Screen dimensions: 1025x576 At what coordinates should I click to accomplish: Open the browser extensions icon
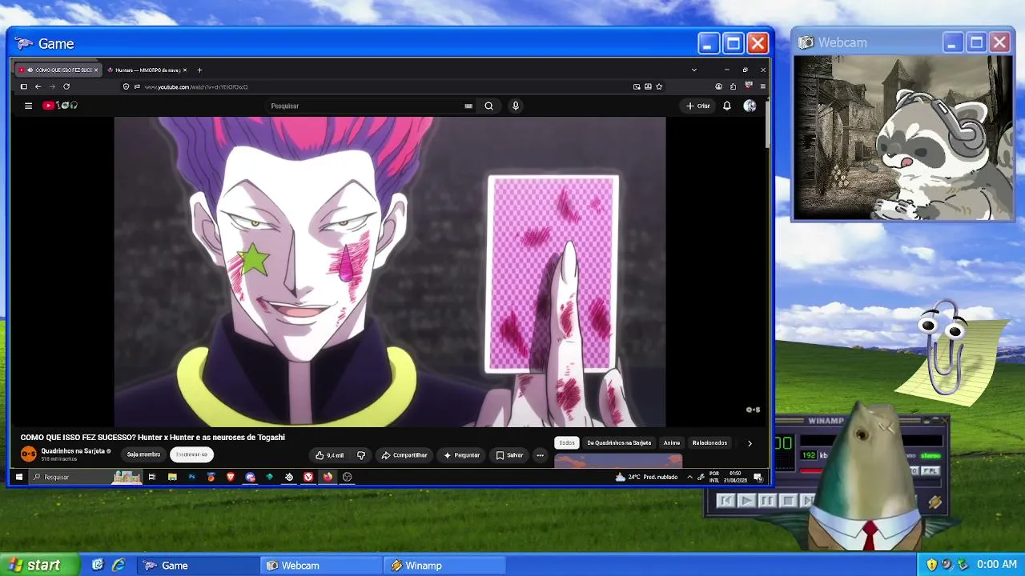[733, 86]
